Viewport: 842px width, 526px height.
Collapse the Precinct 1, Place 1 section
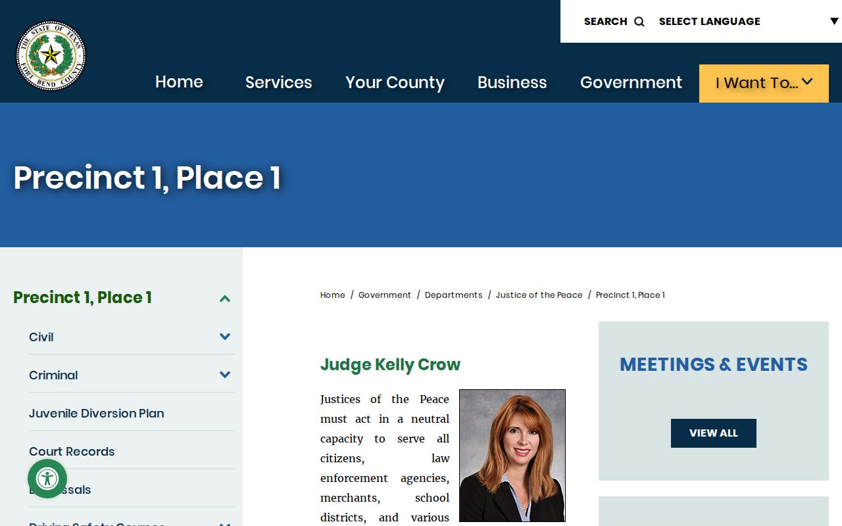click(x=225, y=299)
